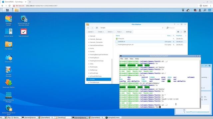The height and width of the screenshot is (119, 213).
Task: Open terminal Tabs menu
Action: [x=131, y=59]
